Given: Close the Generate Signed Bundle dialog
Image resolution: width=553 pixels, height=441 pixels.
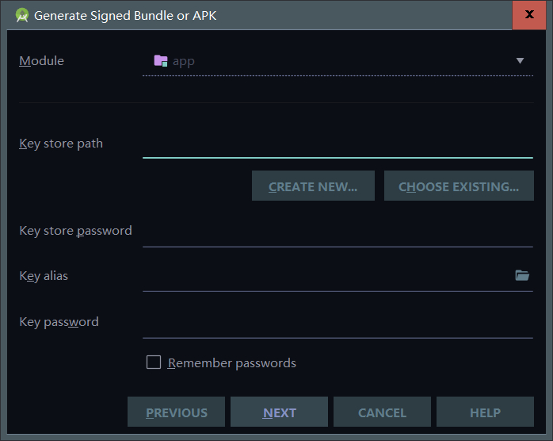Looking at the screenshot, I should 529,14.
